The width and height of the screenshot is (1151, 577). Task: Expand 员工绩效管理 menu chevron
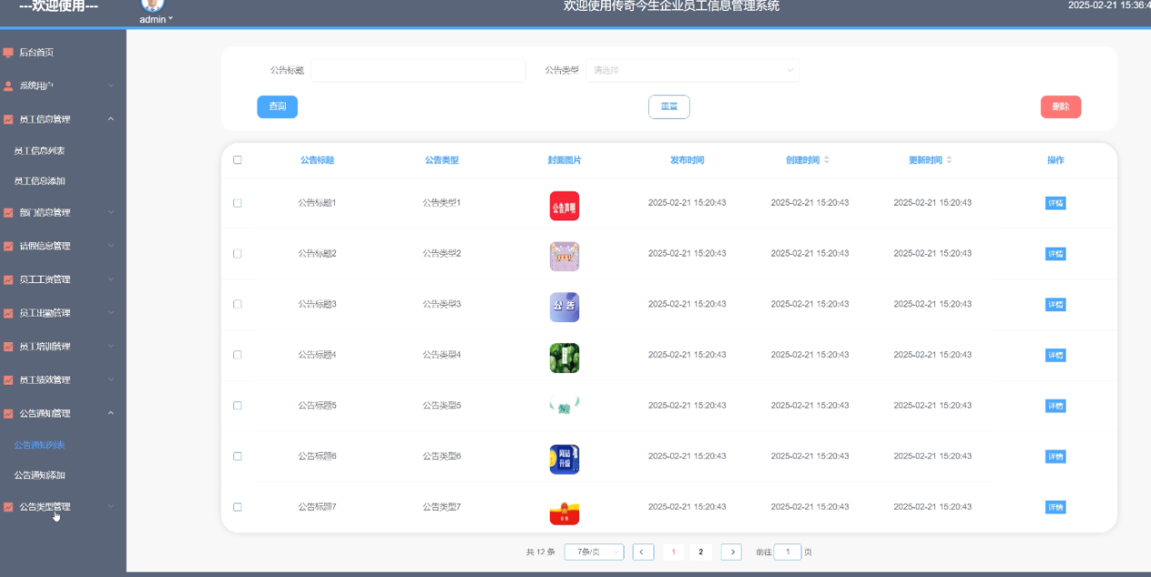(111, 380)
